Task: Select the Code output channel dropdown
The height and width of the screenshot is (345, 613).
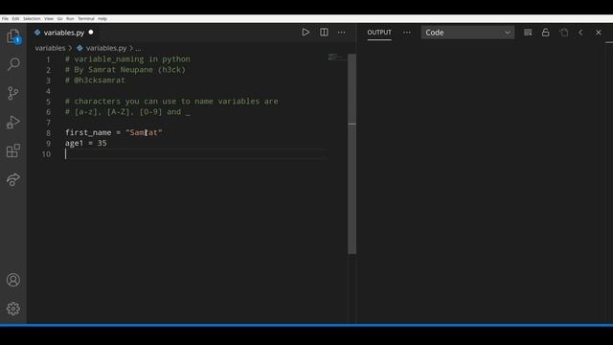Action: pyautogui.click(x=467, y=33)
